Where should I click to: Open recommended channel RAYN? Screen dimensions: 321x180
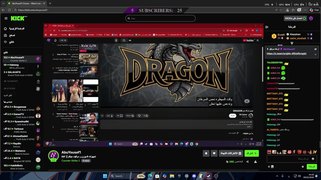pos(22,159)
